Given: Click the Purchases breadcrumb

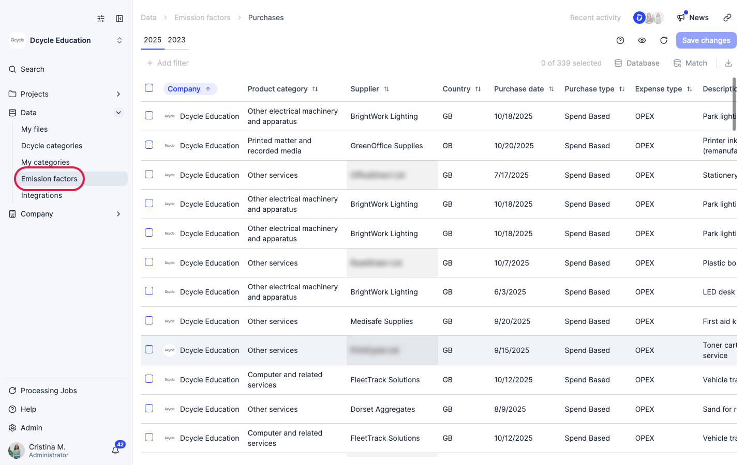Looking at the screenshot, I should click(x=266, y=18).
